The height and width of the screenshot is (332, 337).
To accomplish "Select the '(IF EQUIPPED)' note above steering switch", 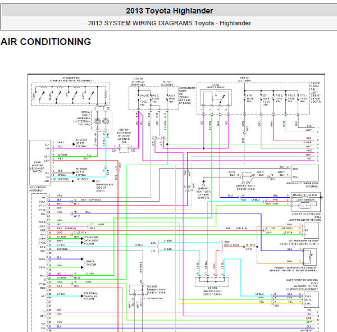I will coord(71,78).
